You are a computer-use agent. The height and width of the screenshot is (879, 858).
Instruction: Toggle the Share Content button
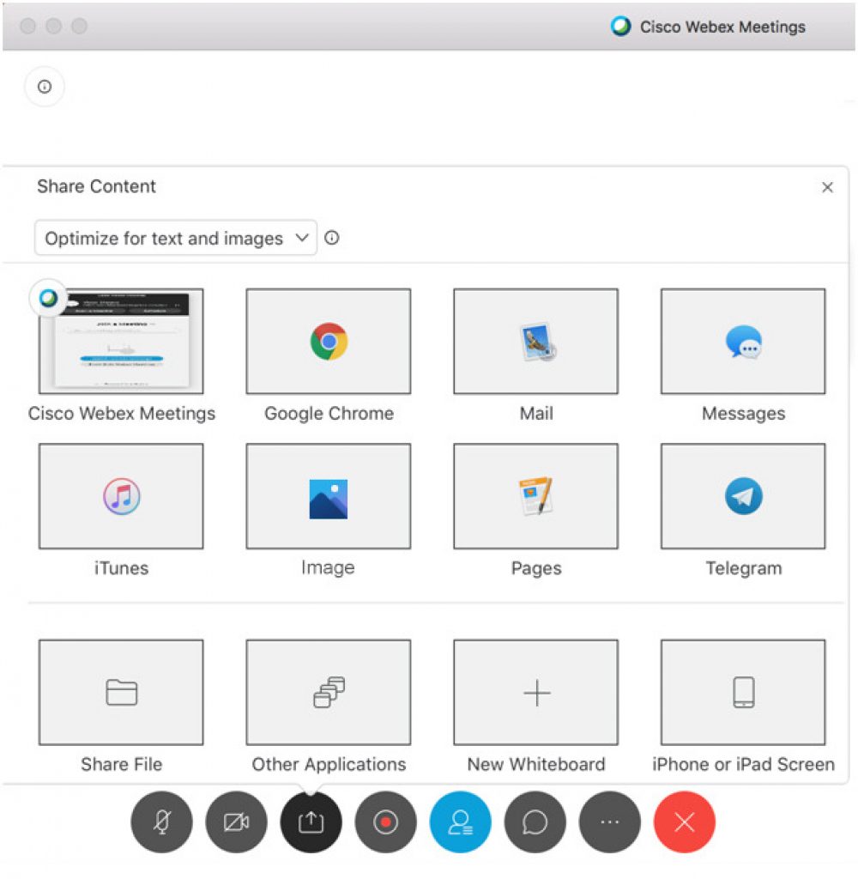pos(311,822)
